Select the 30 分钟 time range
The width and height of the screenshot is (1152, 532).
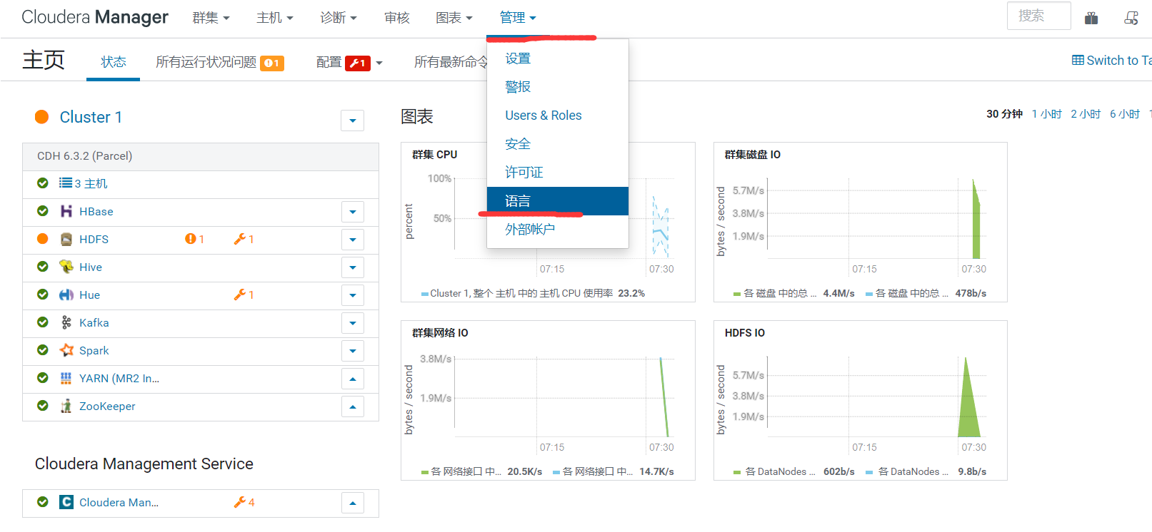coord(1004,113)
